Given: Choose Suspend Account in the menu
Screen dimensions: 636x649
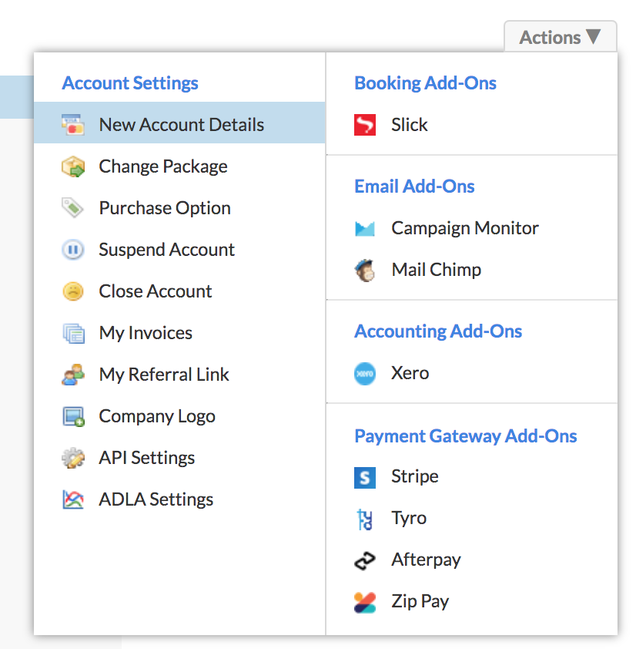Looking at the screenshot, I should tap(179, 250).
